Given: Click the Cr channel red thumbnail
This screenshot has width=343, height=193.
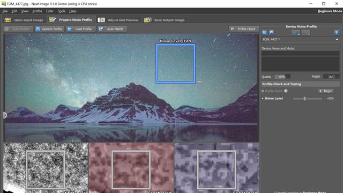Looking at the screenshot, I should [131, 168].
